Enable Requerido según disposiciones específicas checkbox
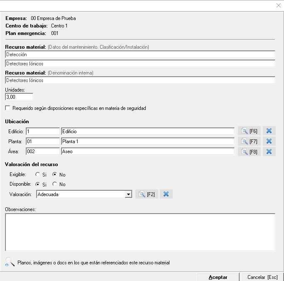Image resolution: width=284 pixels, height=281 pixels. 8,108
